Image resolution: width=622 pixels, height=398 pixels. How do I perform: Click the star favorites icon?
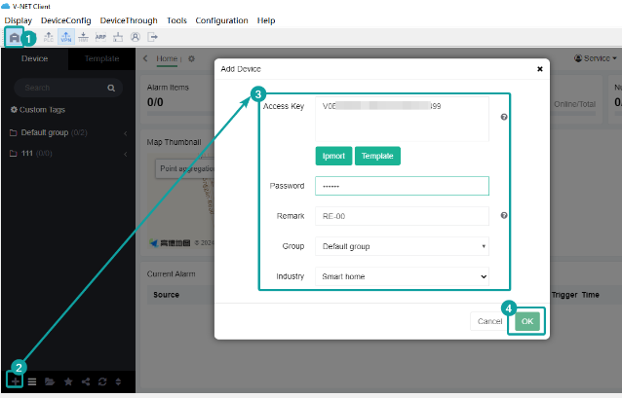(x=67, y=381)
